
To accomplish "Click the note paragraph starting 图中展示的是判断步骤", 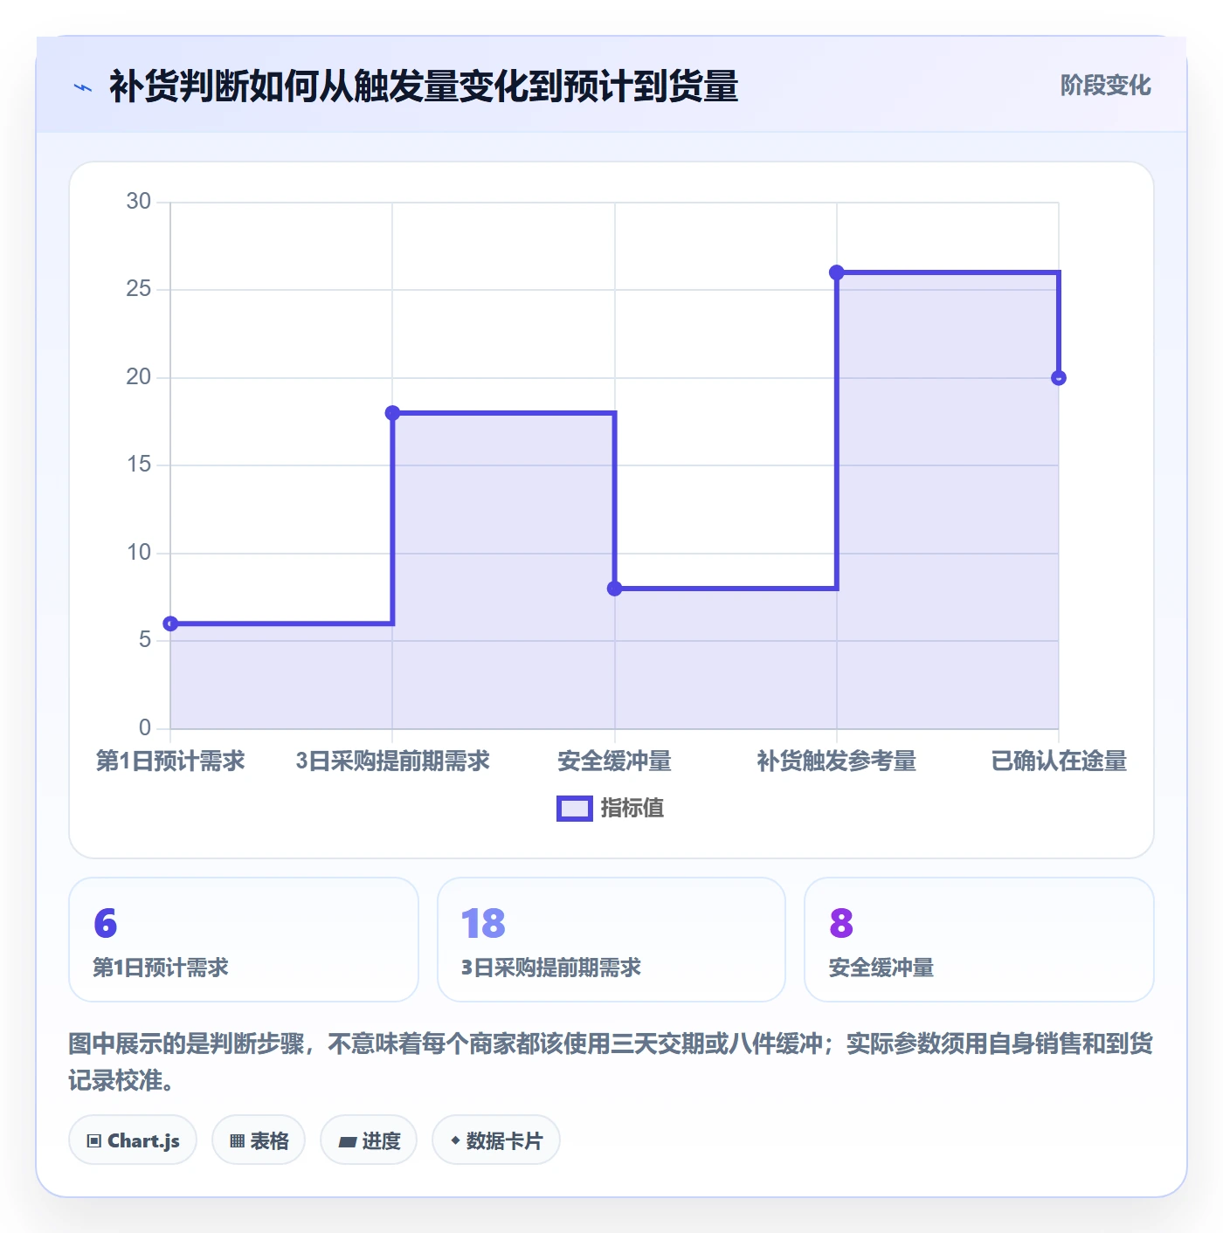I will pyautogui.click(x=611, y=1062).
